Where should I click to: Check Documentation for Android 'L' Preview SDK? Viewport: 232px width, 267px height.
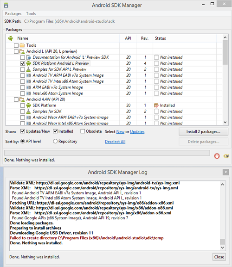(23, 57)
